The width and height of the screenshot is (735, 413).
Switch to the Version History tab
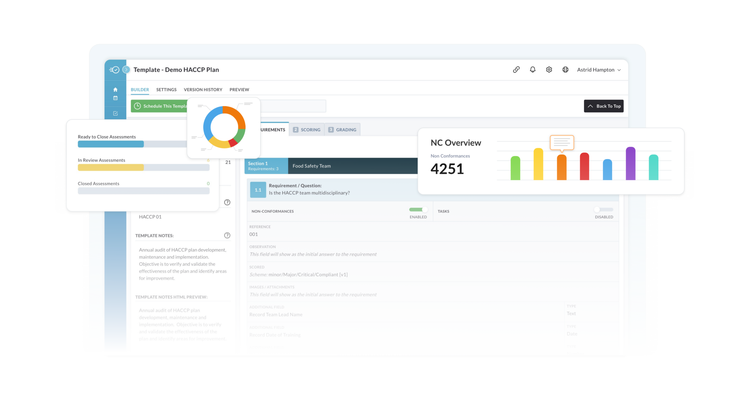click(203, 90)
